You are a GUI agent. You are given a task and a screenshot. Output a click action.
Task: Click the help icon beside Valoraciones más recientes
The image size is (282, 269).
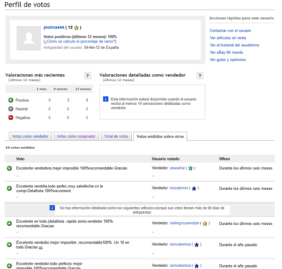click(x=88, y=76)
